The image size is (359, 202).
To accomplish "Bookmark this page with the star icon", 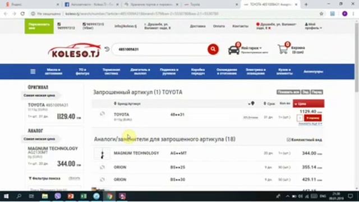I will 321,13.
